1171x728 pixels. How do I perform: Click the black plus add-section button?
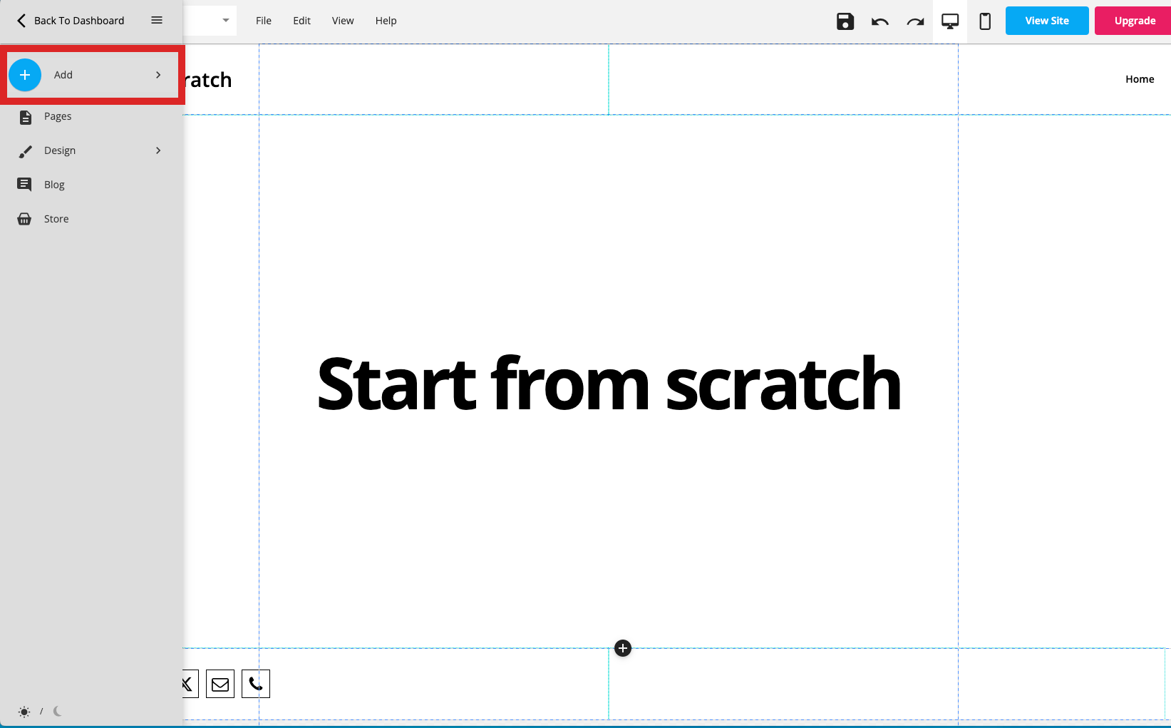pyautogui.click(x=623, y=648)
